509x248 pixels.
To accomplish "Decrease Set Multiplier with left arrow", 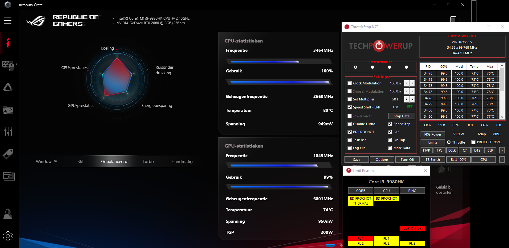I will click(407, 99).
